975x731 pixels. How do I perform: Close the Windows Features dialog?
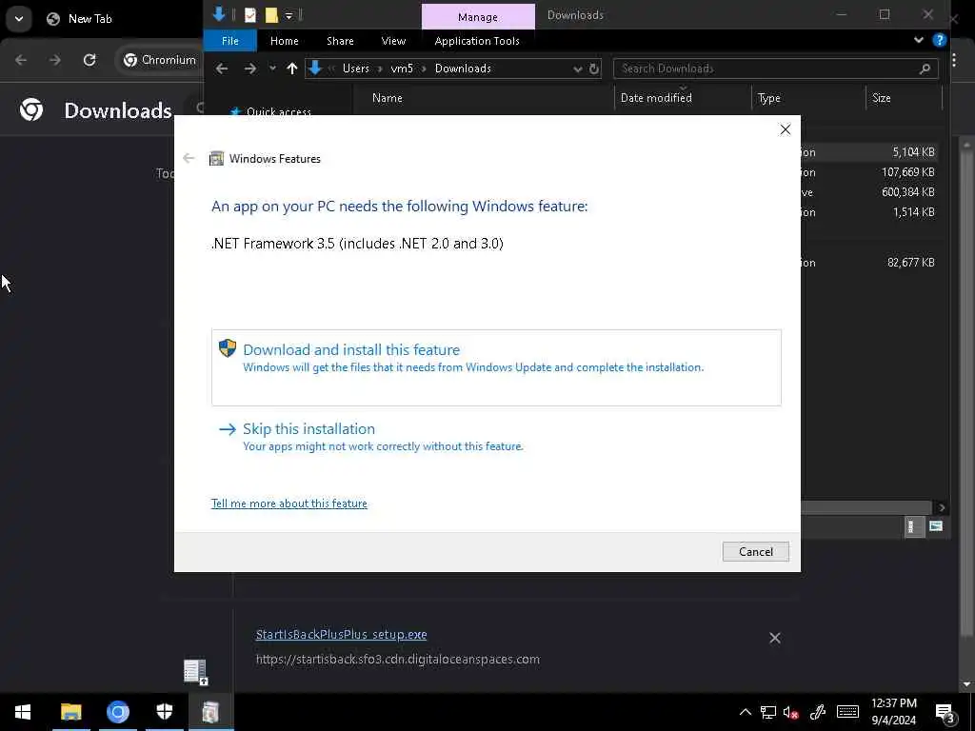click(786, 129)
